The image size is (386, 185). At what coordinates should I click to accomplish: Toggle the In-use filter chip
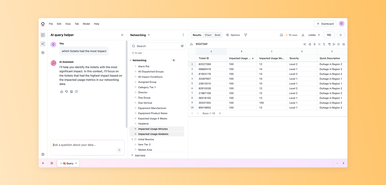[x=137, y=53]
